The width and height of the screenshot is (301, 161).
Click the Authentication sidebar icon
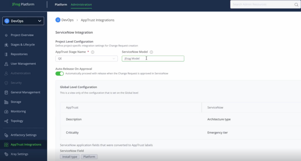click(x=6, y=73)
